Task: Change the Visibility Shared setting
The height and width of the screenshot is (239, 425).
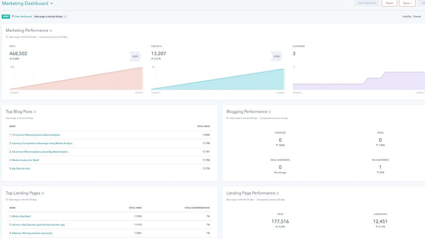Action: (417, 16)
